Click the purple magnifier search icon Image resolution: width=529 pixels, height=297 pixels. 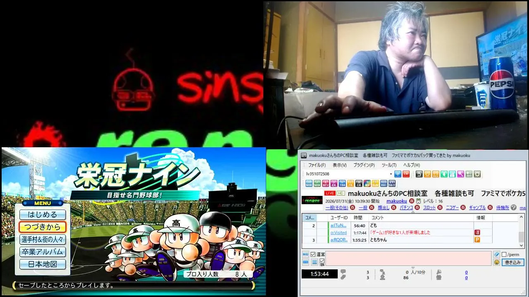(x=460, y=174)
